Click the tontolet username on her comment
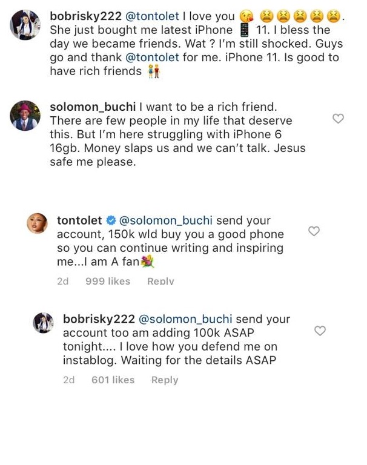 pos(79,221)
